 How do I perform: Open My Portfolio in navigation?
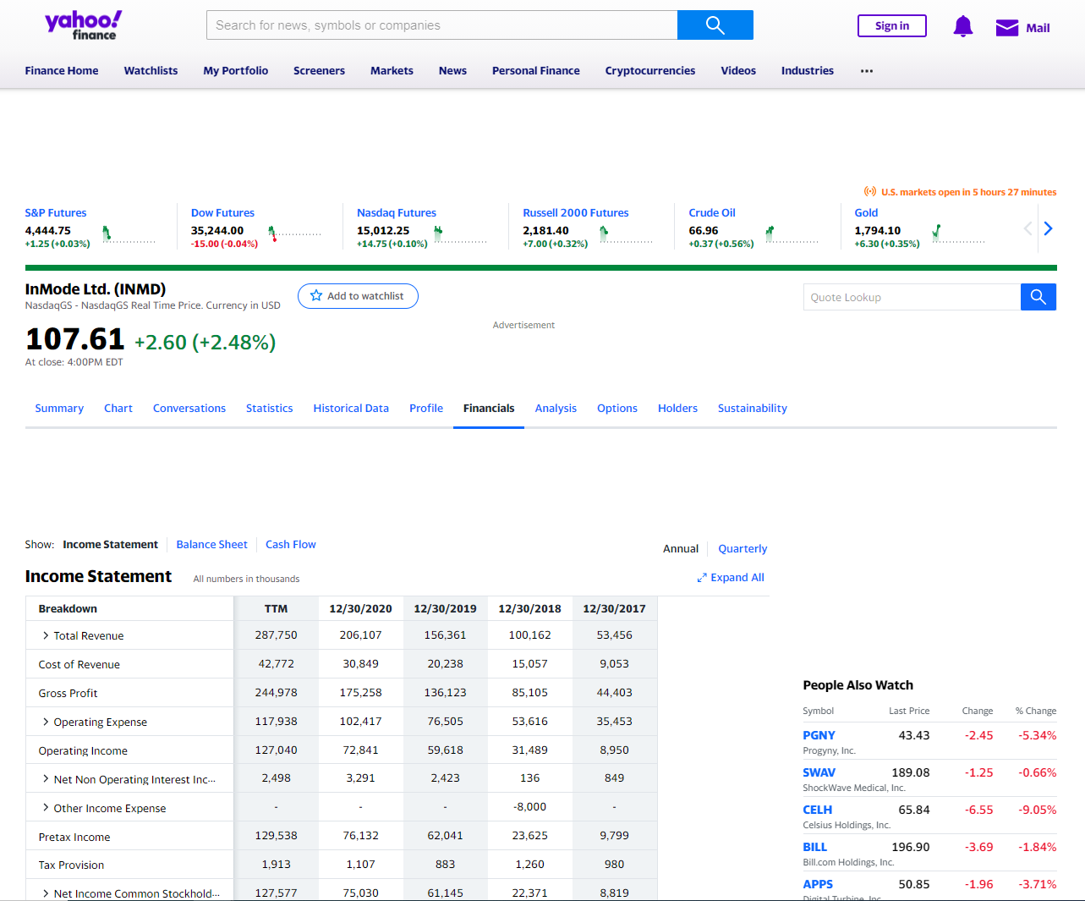236,71
